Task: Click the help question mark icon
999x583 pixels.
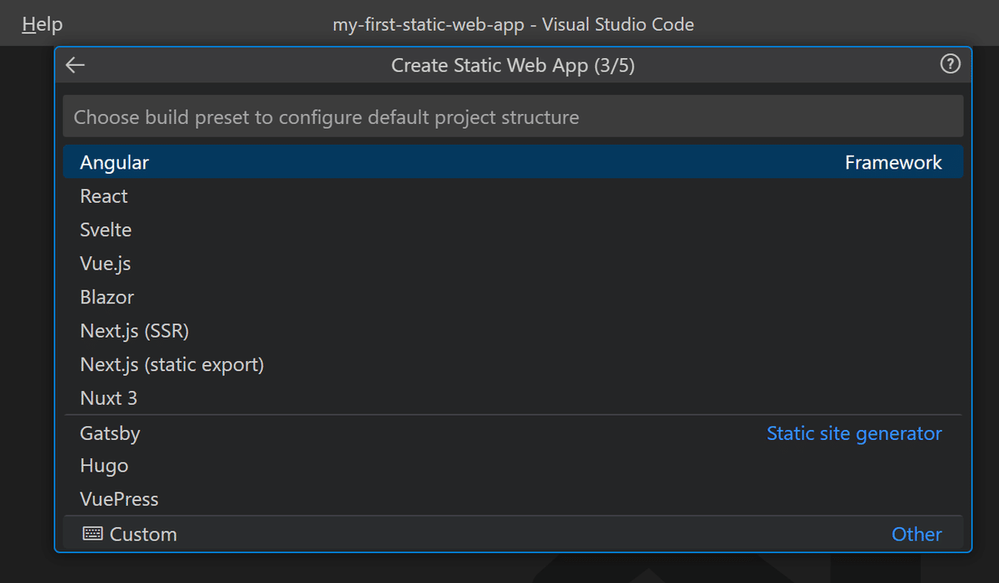Action: (950, 65)
